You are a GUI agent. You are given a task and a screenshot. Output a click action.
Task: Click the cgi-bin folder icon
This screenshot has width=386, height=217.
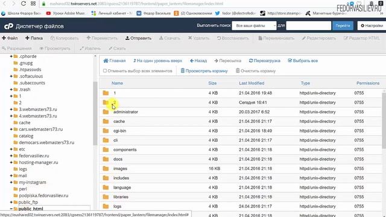(106, 131)
